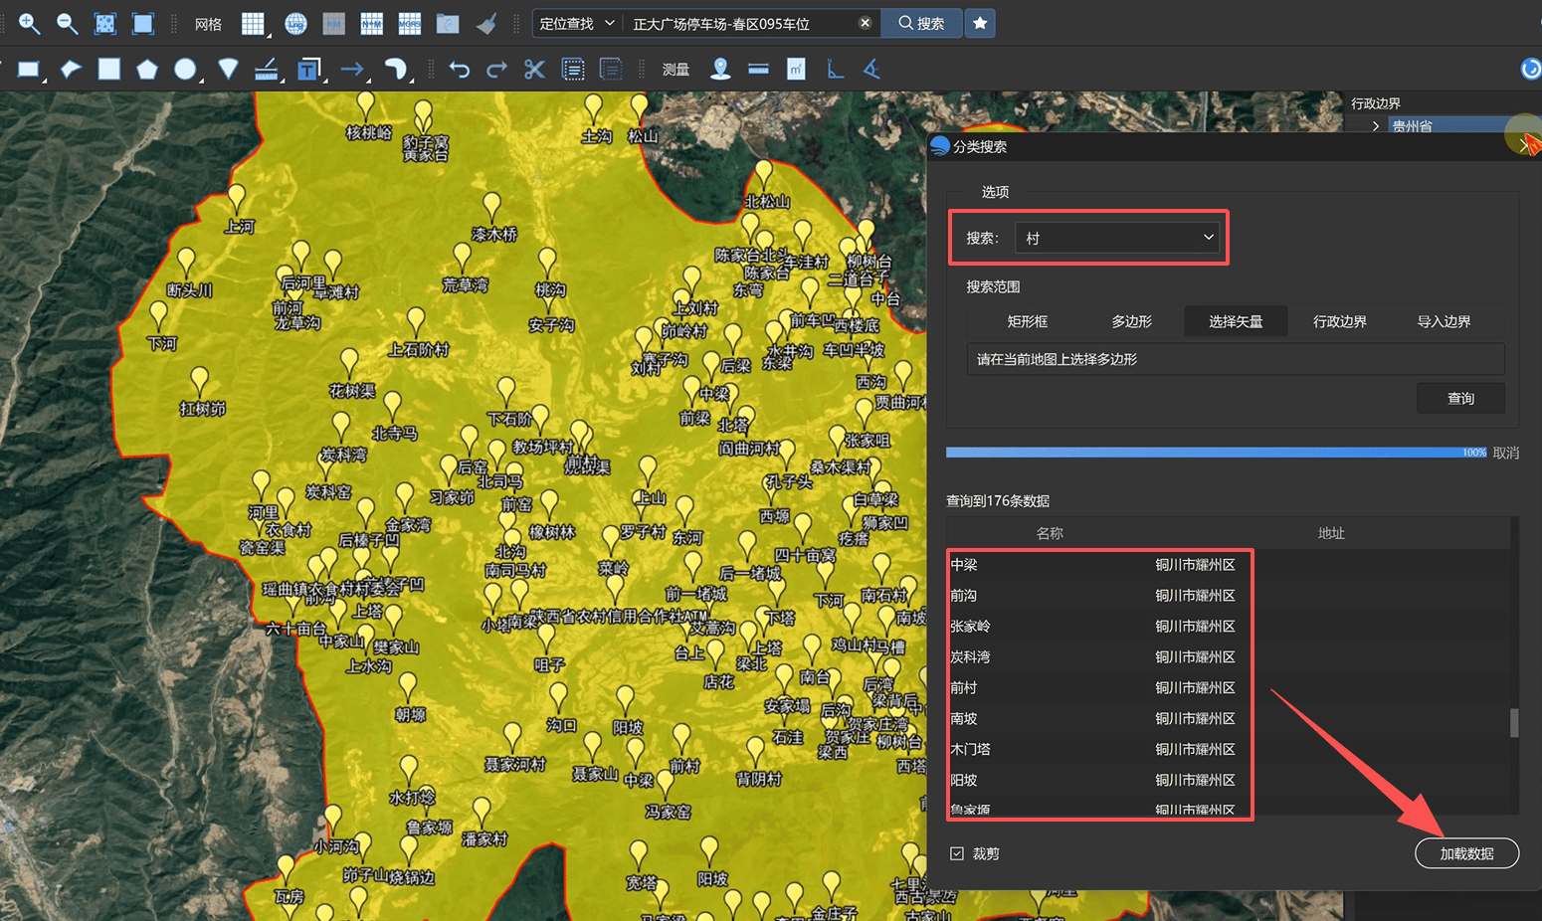Click the folder export icon
The height and width of the screenshot is (921, 1542).
(x=448, y=23)
